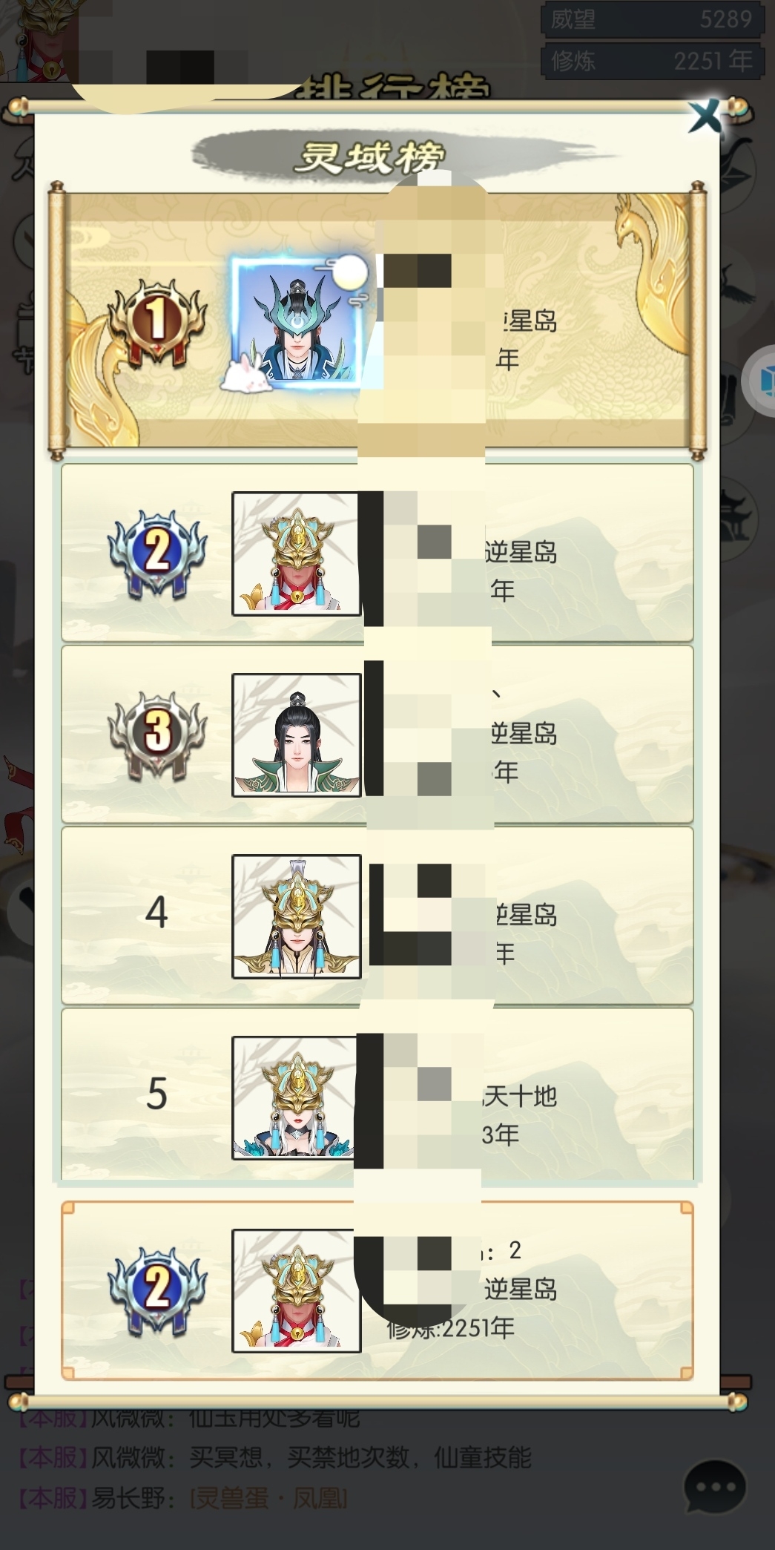Open the blue cube floating side icon
775x1550 pixels.
[x=760, y=381]
